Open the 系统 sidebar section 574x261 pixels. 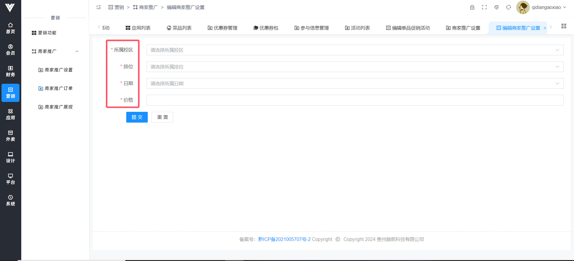point(10,200)
